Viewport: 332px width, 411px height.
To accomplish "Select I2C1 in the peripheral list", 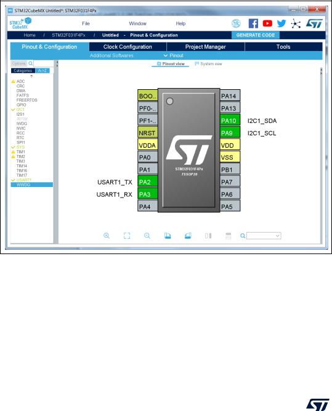I will pyautogui.click(x=20, y=110).
